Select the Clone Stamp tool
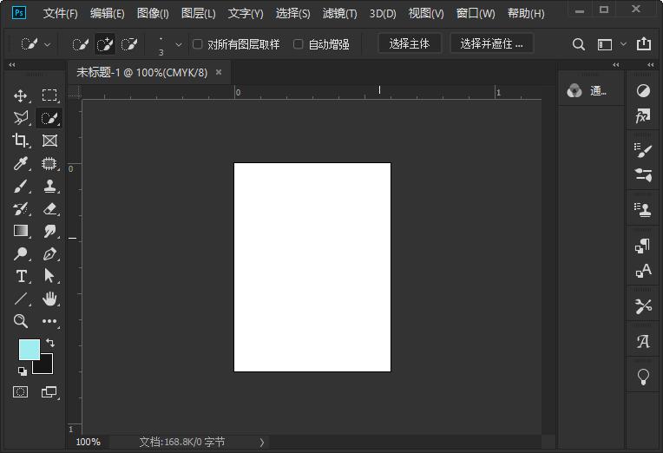 (49, 186)
